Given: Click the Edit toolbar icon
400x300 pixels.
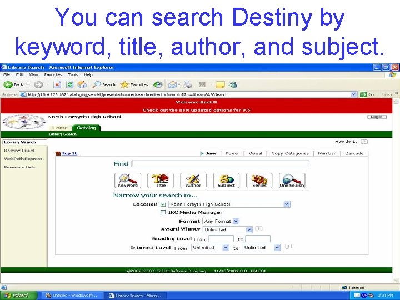Looking at the screenshot, I should (202, 84).
